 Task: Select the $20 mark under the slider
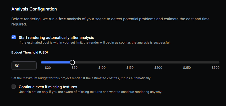point(48,68)
